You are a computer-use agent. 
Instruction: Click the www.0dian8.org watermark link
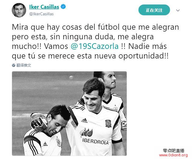173,155
